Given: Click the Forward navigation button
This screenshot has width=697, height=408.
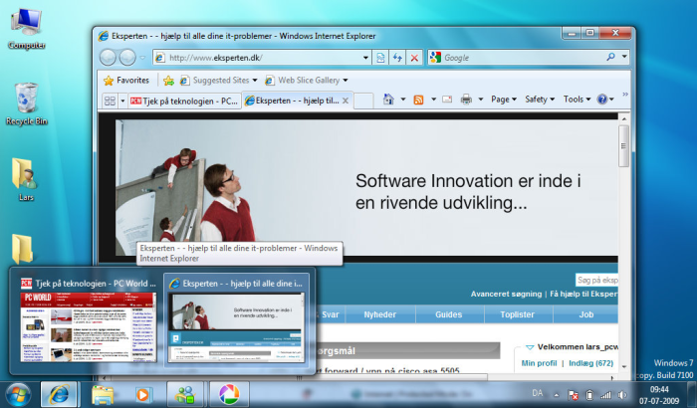Looking at the screenshot, I should (x=127, y=58).
